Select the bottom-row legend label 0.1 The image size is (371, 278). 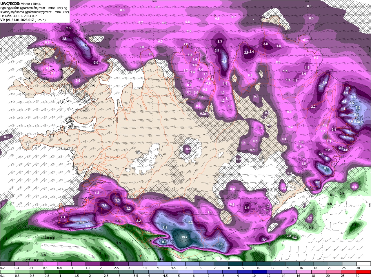(2, 276)
